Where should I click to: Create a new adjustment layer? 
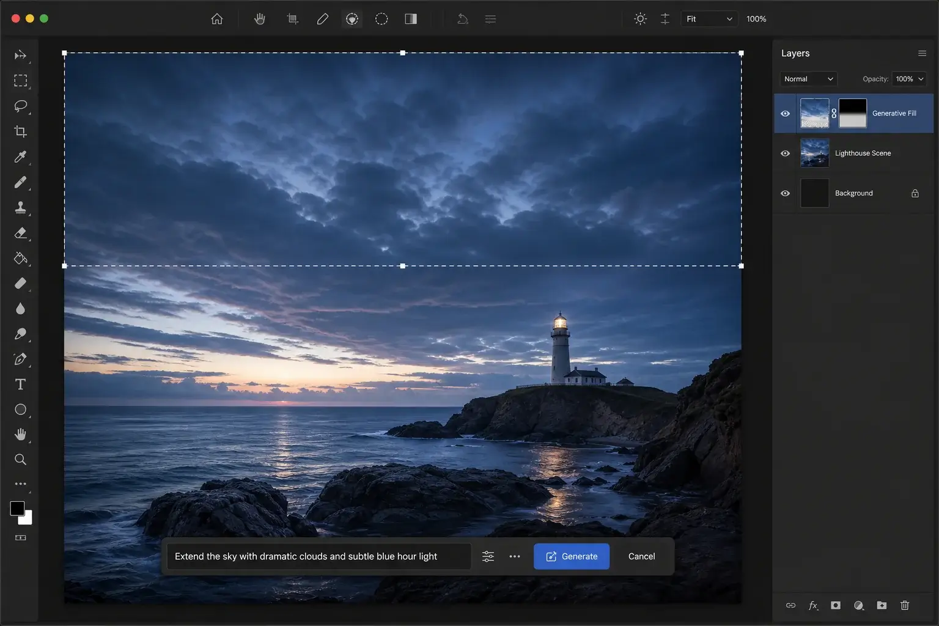[x=859, y=605]
